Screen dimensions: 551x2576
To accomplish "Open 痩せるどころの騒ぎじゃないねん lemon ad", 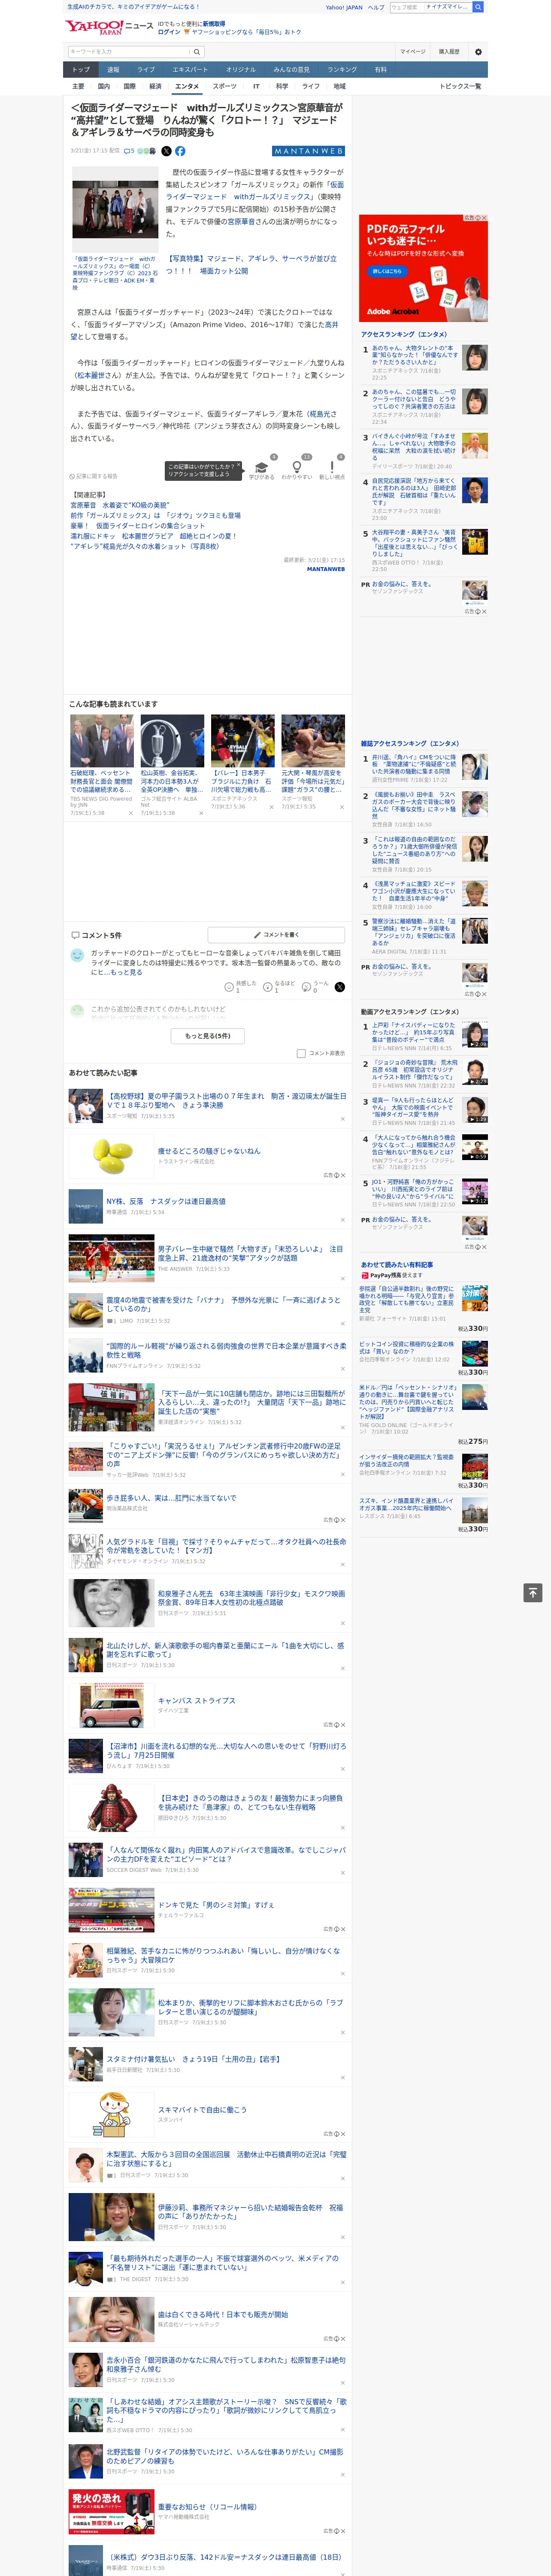I will coord(208,1151).
